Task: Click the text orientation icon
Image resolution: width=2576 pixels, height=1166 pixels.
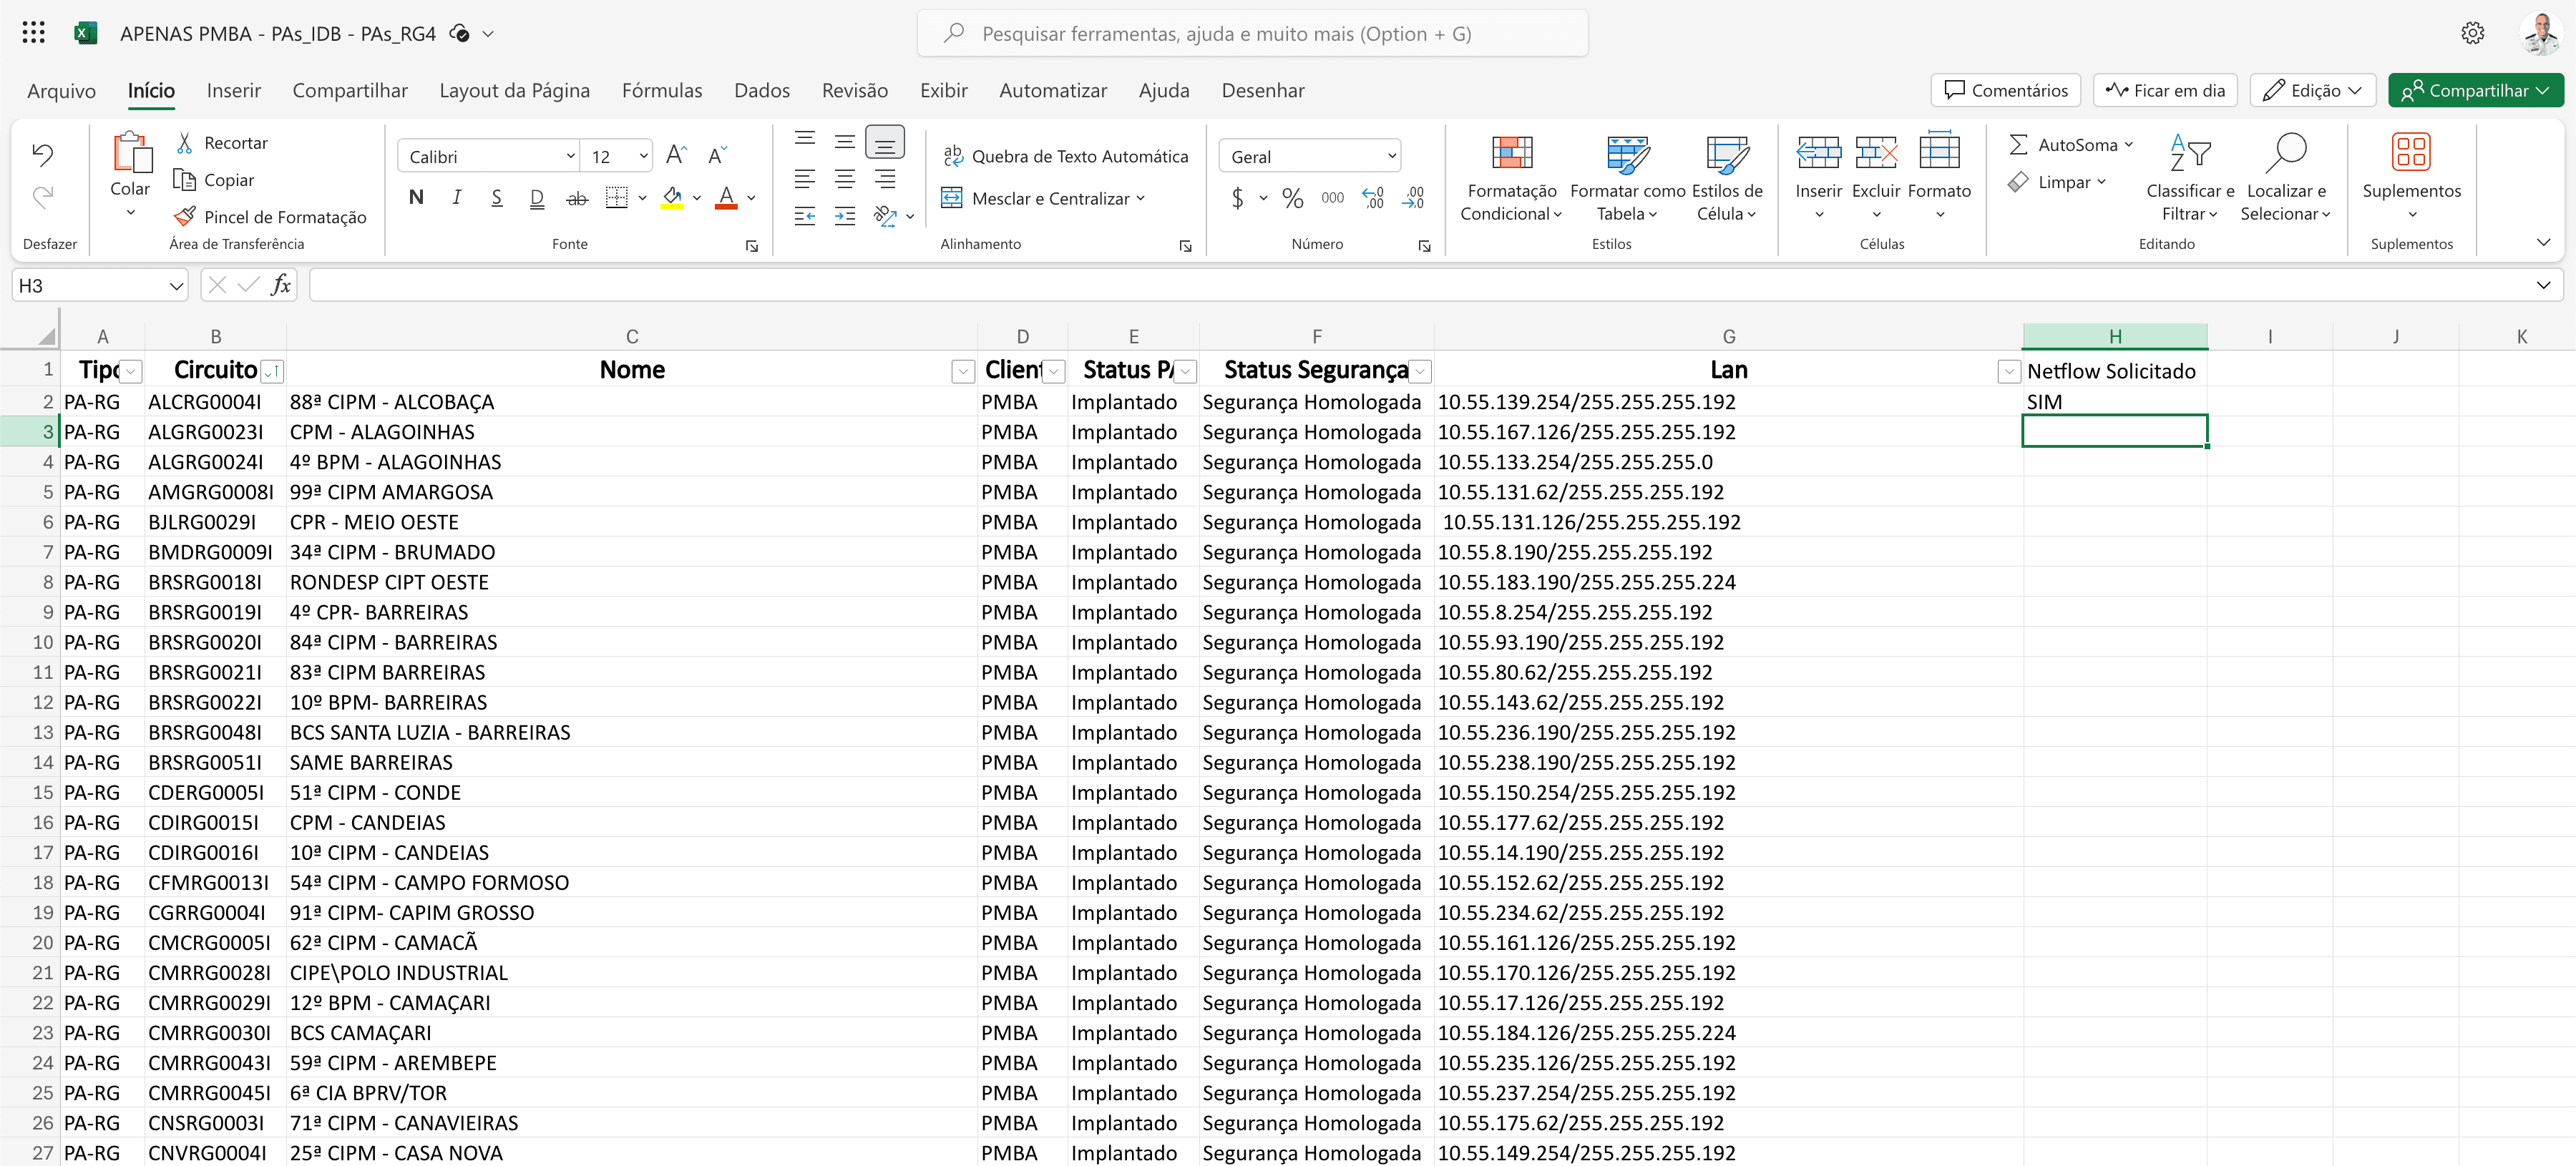Action: pos(885,216)
